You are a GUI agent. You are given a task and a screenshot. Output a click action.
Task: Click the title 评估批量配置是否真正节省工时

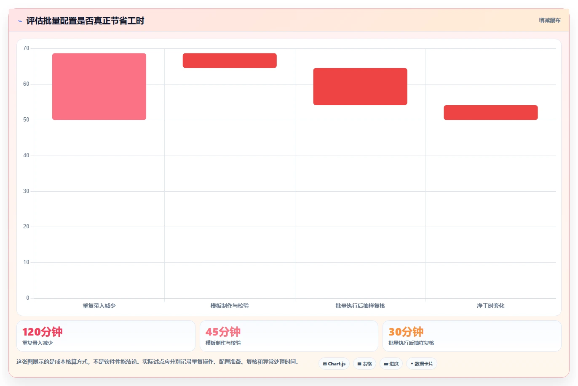(85, 21)
